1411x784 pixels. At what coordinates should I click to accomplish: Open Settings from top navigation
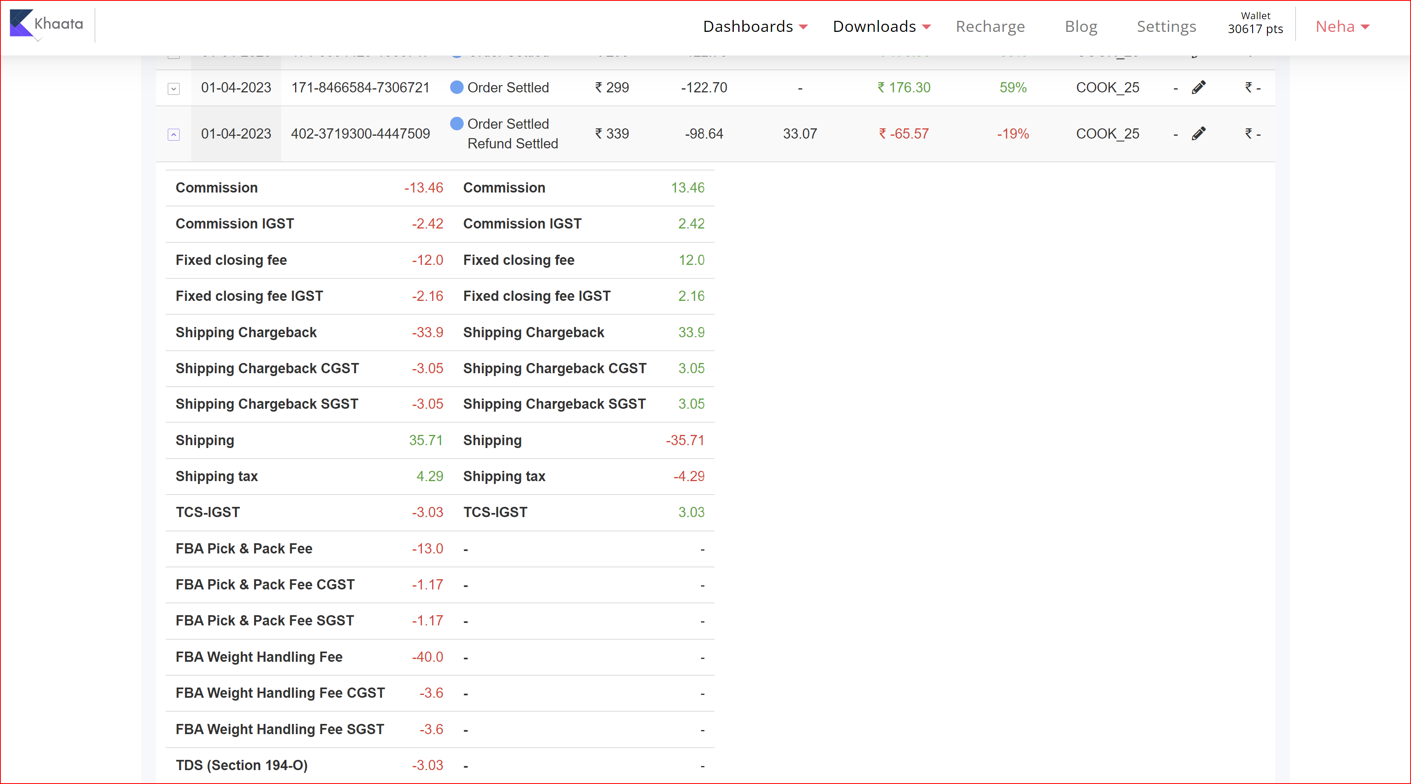pyautogui.click(x=1166, y=26)
